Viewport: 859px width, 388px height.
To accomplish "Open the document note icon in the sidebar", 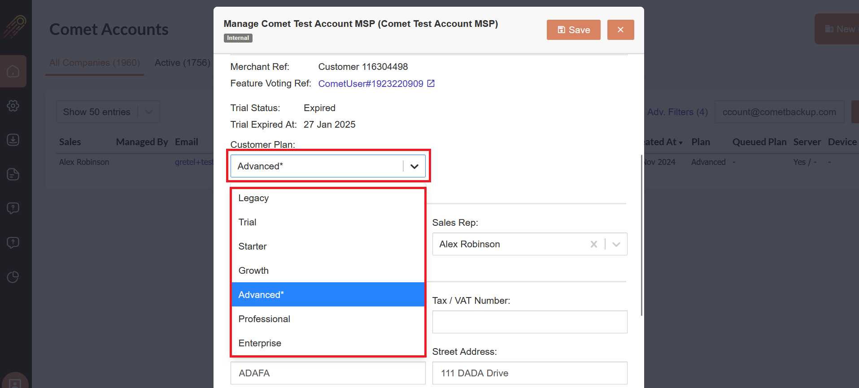I will pos(13,174).
